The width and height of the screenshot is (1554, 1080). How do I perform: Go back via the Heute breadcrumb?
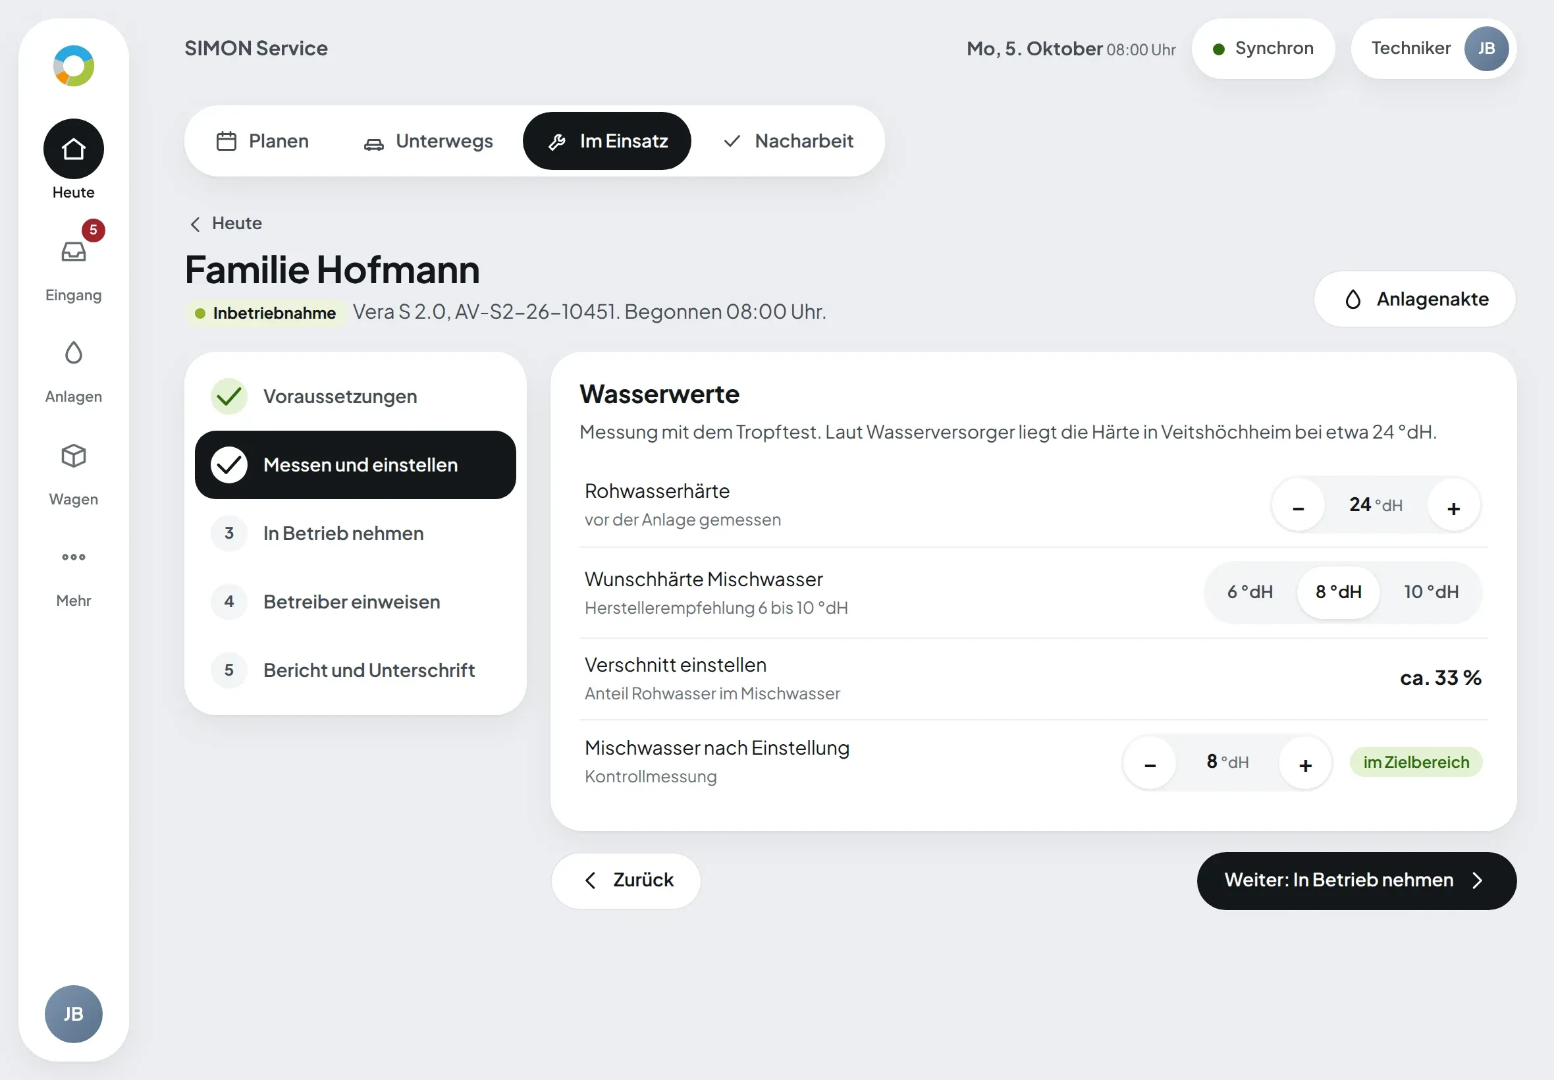pos(225,223)
